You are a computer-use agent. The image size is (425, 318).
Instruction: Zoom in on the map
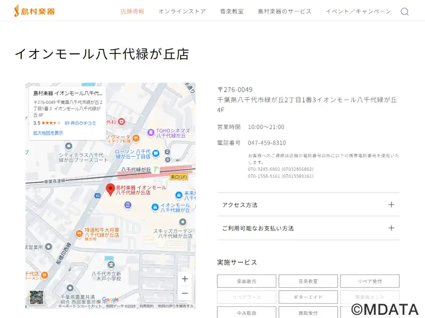[x=185, y=279]
